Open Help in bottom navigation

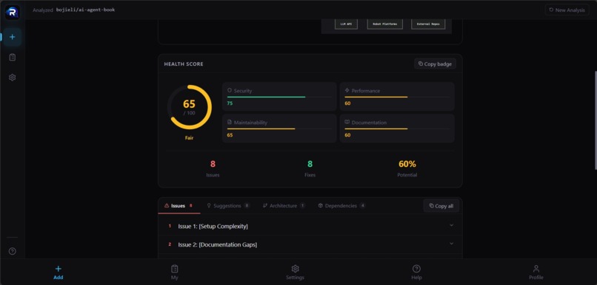pos(416,272)
